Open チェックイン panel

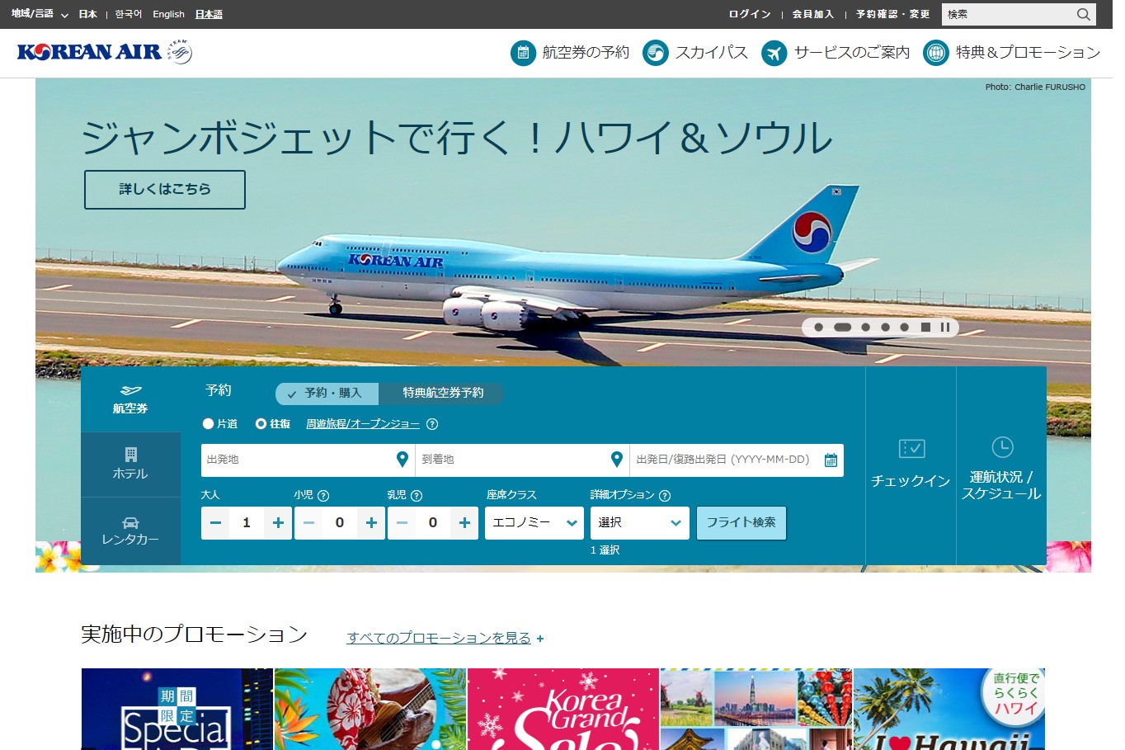911,465
